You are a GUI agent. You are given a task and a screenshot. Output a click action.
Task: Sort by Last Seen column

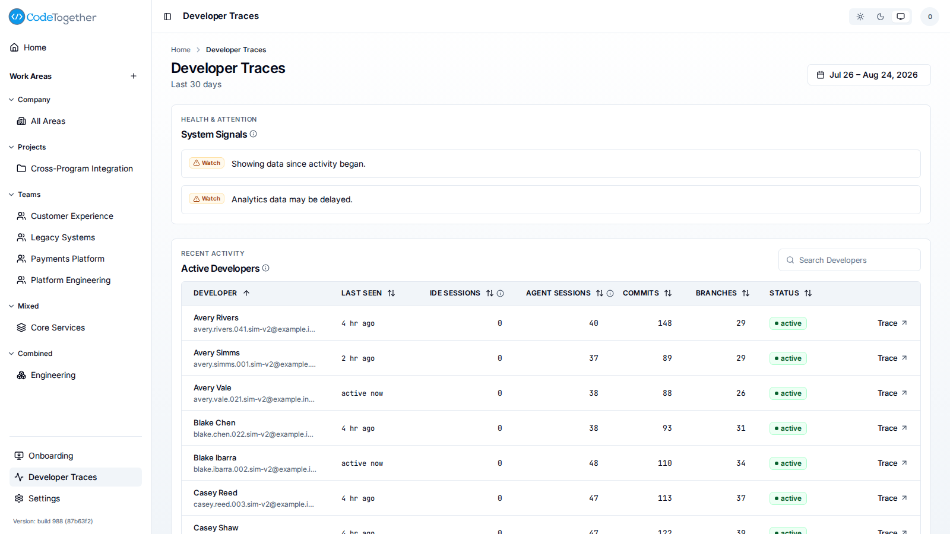(x=368, y=293)
